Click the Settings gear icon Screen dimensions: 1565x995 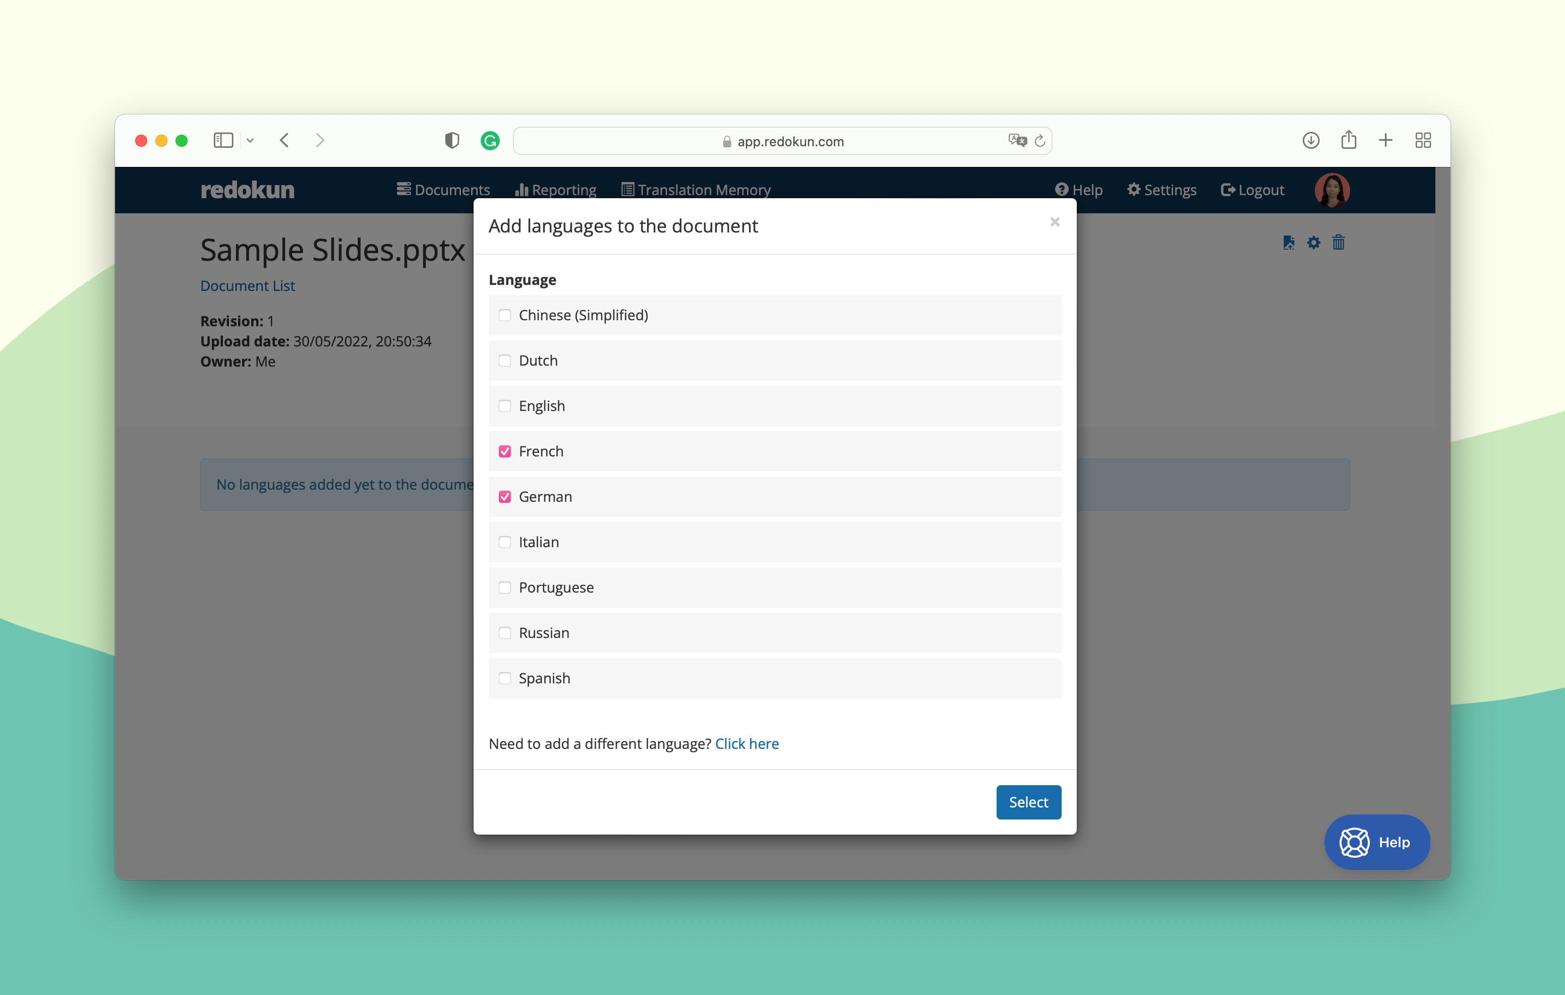click(1132, 191)
